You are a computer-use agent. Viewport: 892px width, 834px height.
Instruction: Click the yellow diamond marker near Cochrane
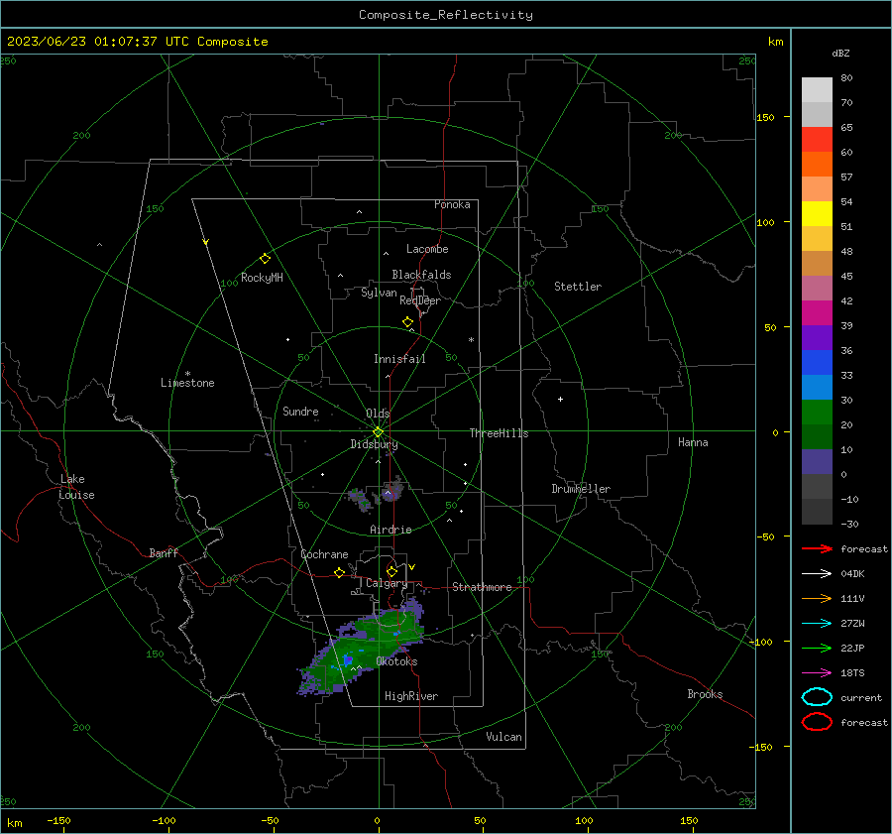(339, 572)
